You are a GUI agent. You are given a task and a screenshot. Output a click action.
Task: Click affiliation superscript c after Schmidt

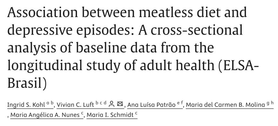(136, 113)
